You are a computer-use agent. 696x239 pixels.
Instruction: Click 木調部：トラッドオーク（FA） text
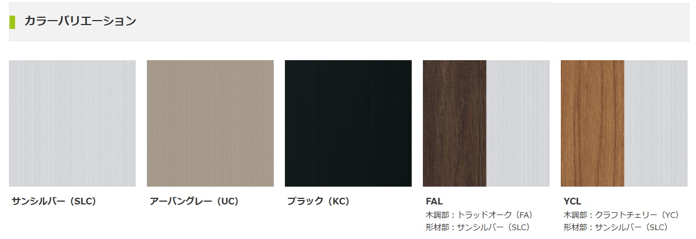(479, 214)
